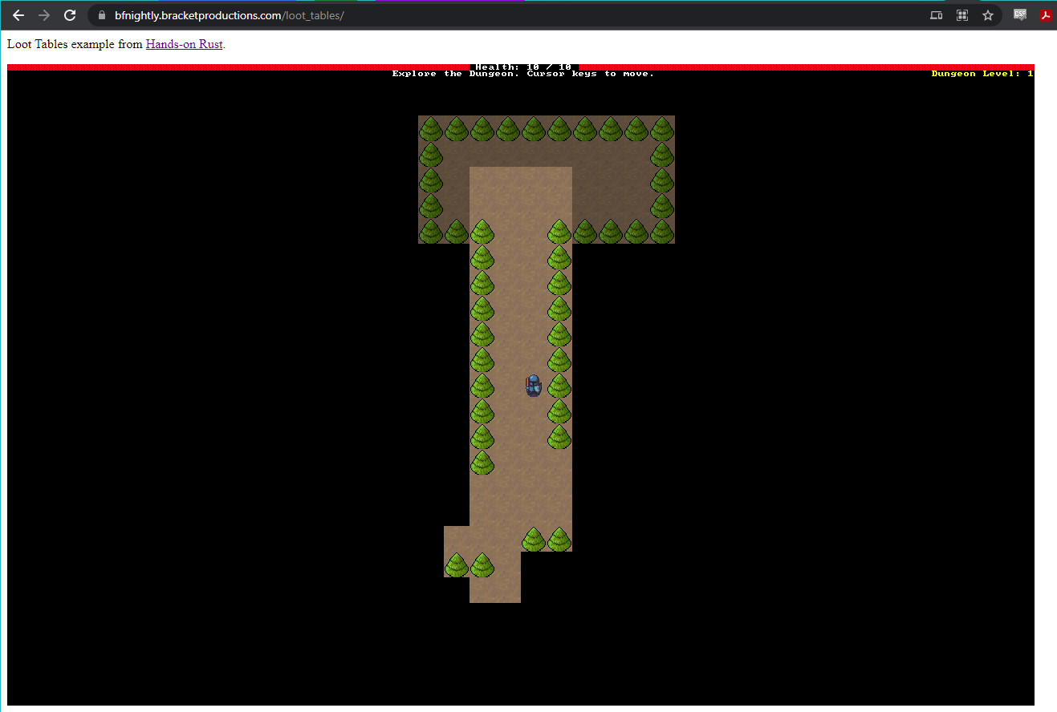The width and height of the screenshot is (1057, 712).
Task: Open the send-to-your-devices icon
Action: coord(936,15)
